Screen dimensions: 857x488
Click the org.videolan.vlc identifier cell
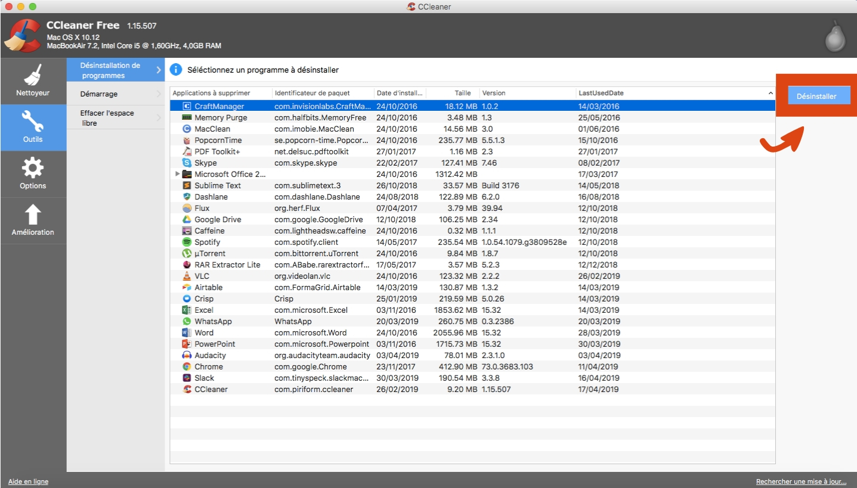[301, 276]
